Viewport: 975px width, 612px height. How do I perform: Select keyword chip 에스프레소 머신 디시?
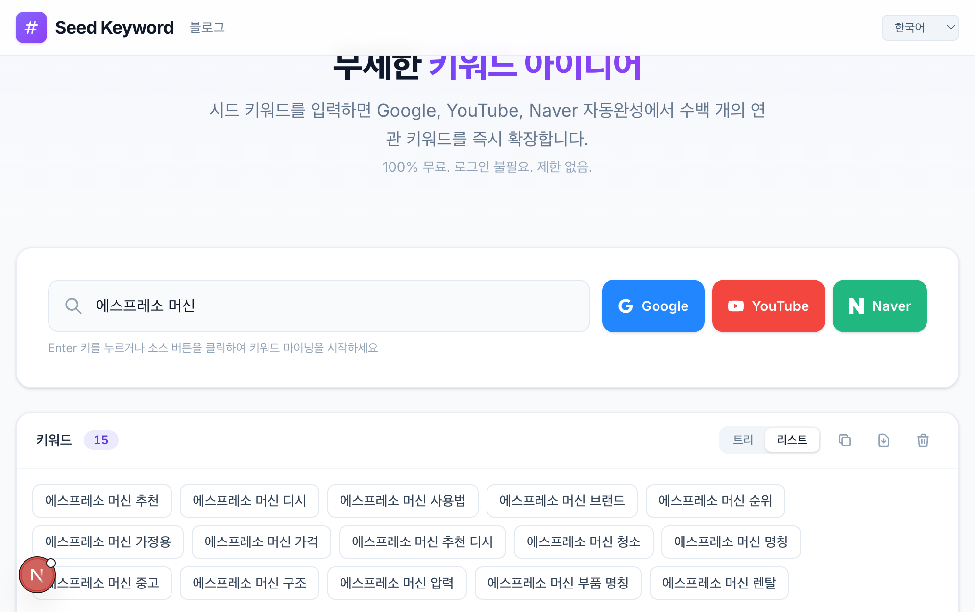click(249, 501)
